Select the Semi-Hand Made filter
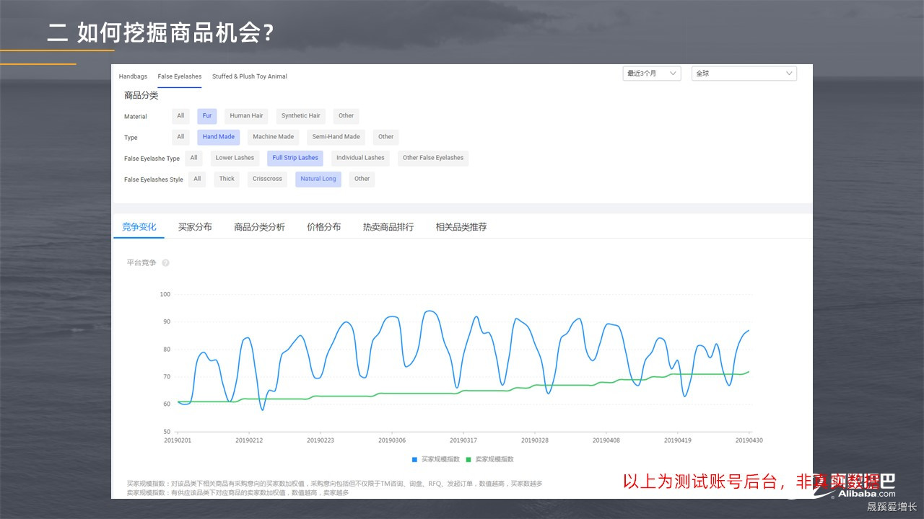 [336, 136]
